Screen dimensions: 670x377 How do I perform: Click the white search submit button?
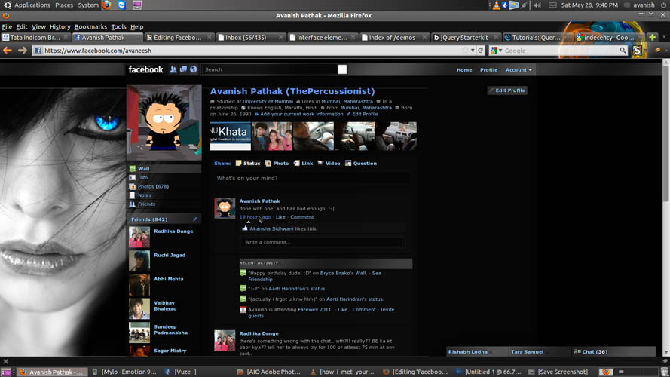point(342,69)
